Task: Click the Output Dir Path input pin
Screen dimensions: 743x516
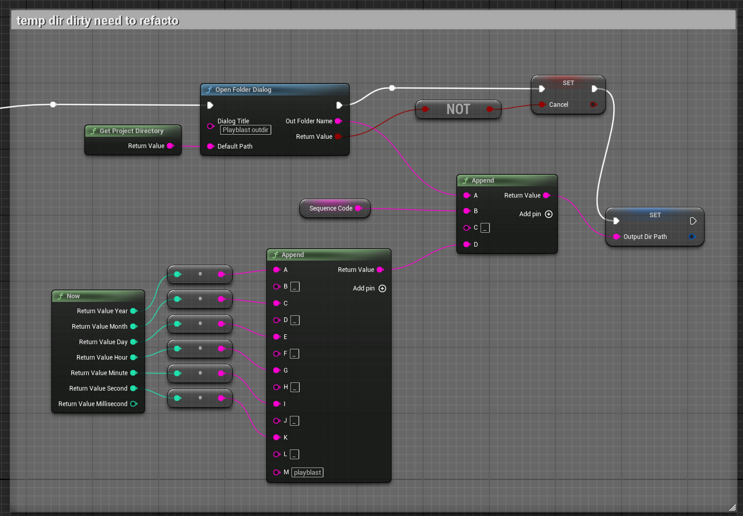Action: pos(616,237)
